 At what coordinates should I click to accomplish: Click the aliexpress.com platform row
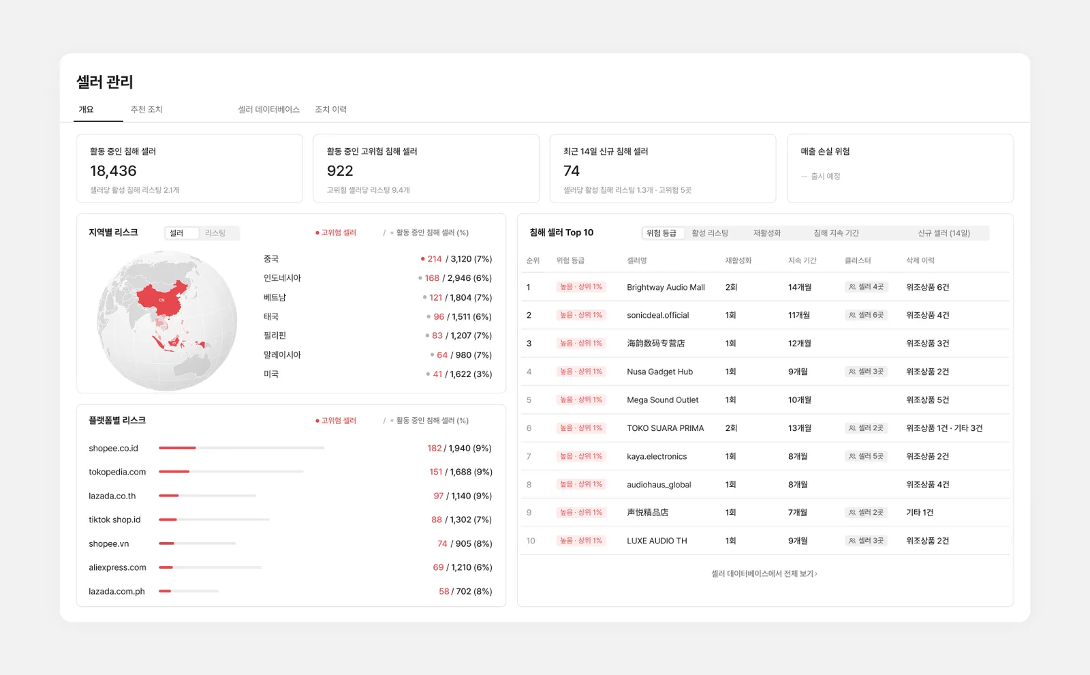290,567
